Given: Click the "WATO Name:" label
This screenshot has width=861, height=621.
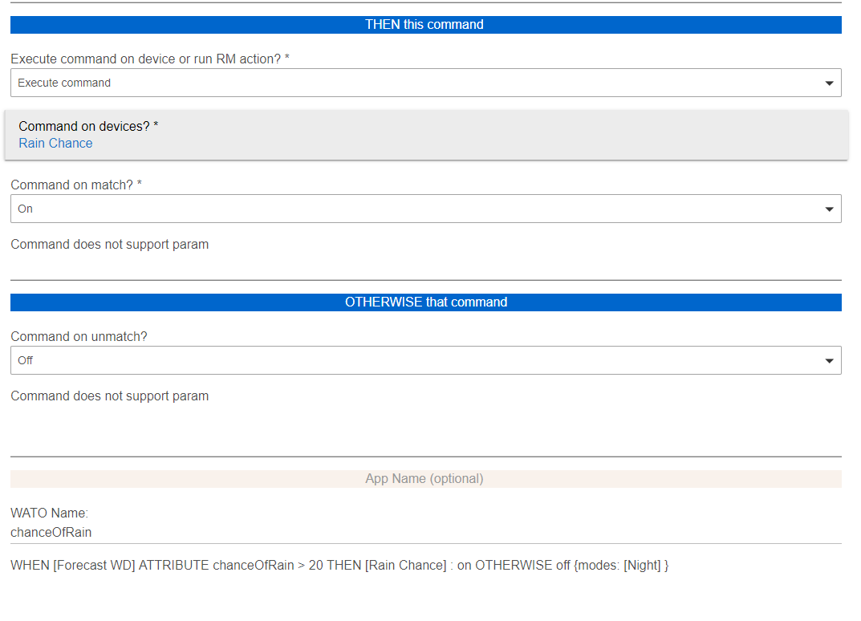Looking at the screenshot, I should [x=49, y=513].
